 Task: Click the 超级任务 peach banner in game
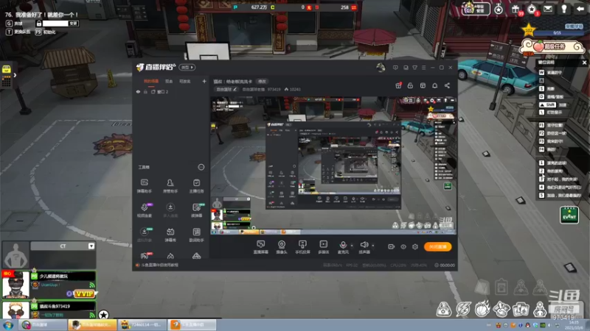[551, 46]
